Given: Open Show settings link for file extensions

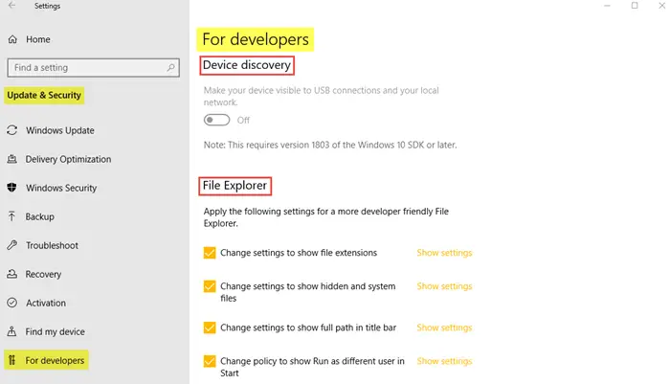Looking at the screenshot, I should click(444, 253).
